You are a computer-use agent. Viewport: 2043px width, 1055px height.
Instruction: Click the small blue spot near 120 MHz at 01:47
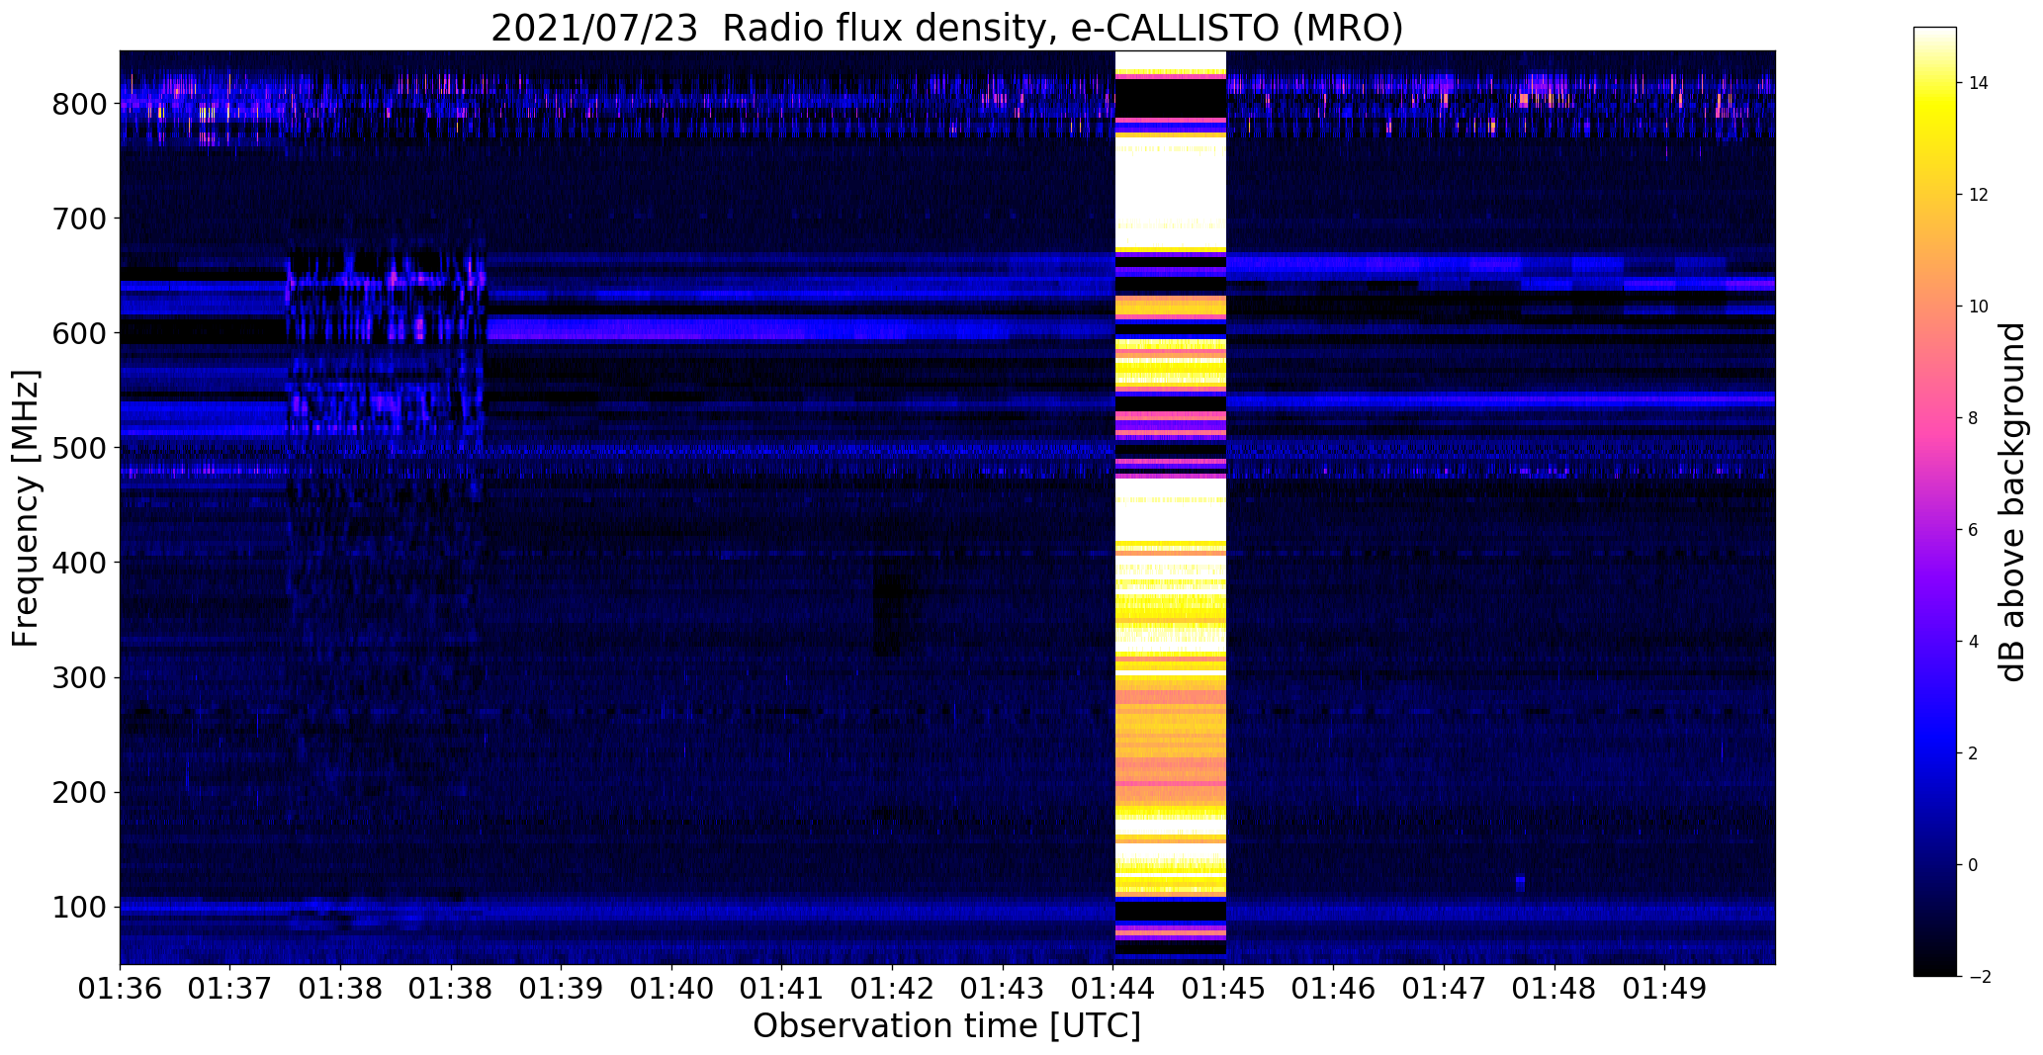pos(1520,882)
